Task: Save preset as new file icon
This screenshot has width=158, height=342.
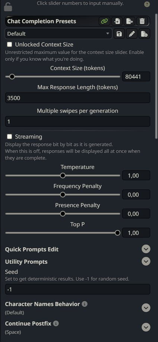Action: [144, 34]
